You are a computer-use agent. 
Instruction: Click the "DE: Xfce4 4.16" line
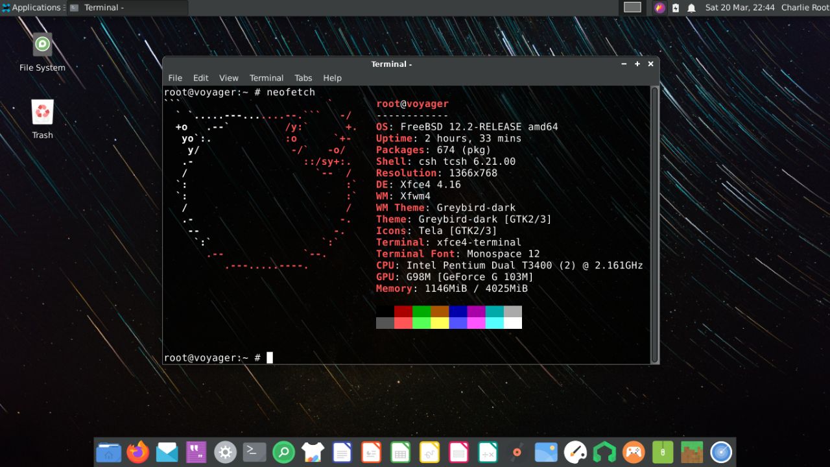pos(418,185)
